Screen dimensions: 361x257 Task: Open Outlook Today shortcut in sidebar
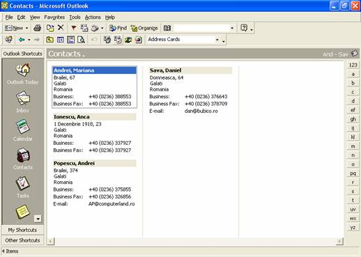point(22,74)
